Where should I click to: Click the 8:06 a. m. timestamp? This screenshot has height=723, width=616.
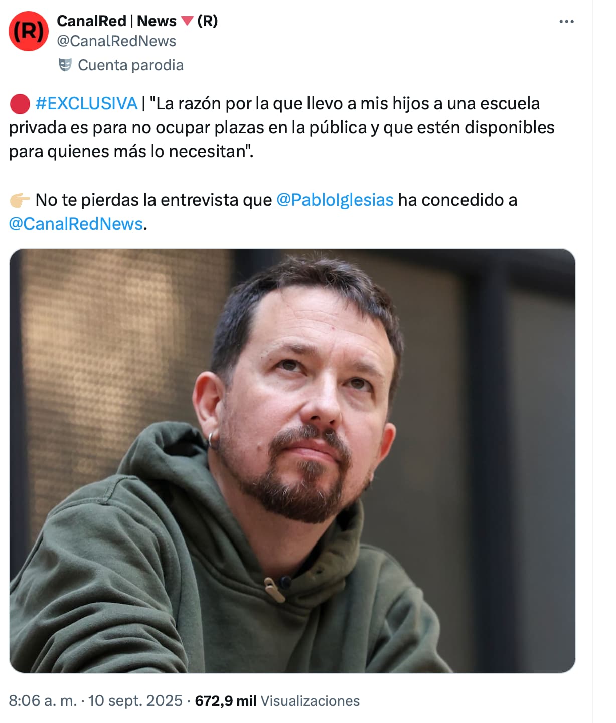tap(43, 701)
